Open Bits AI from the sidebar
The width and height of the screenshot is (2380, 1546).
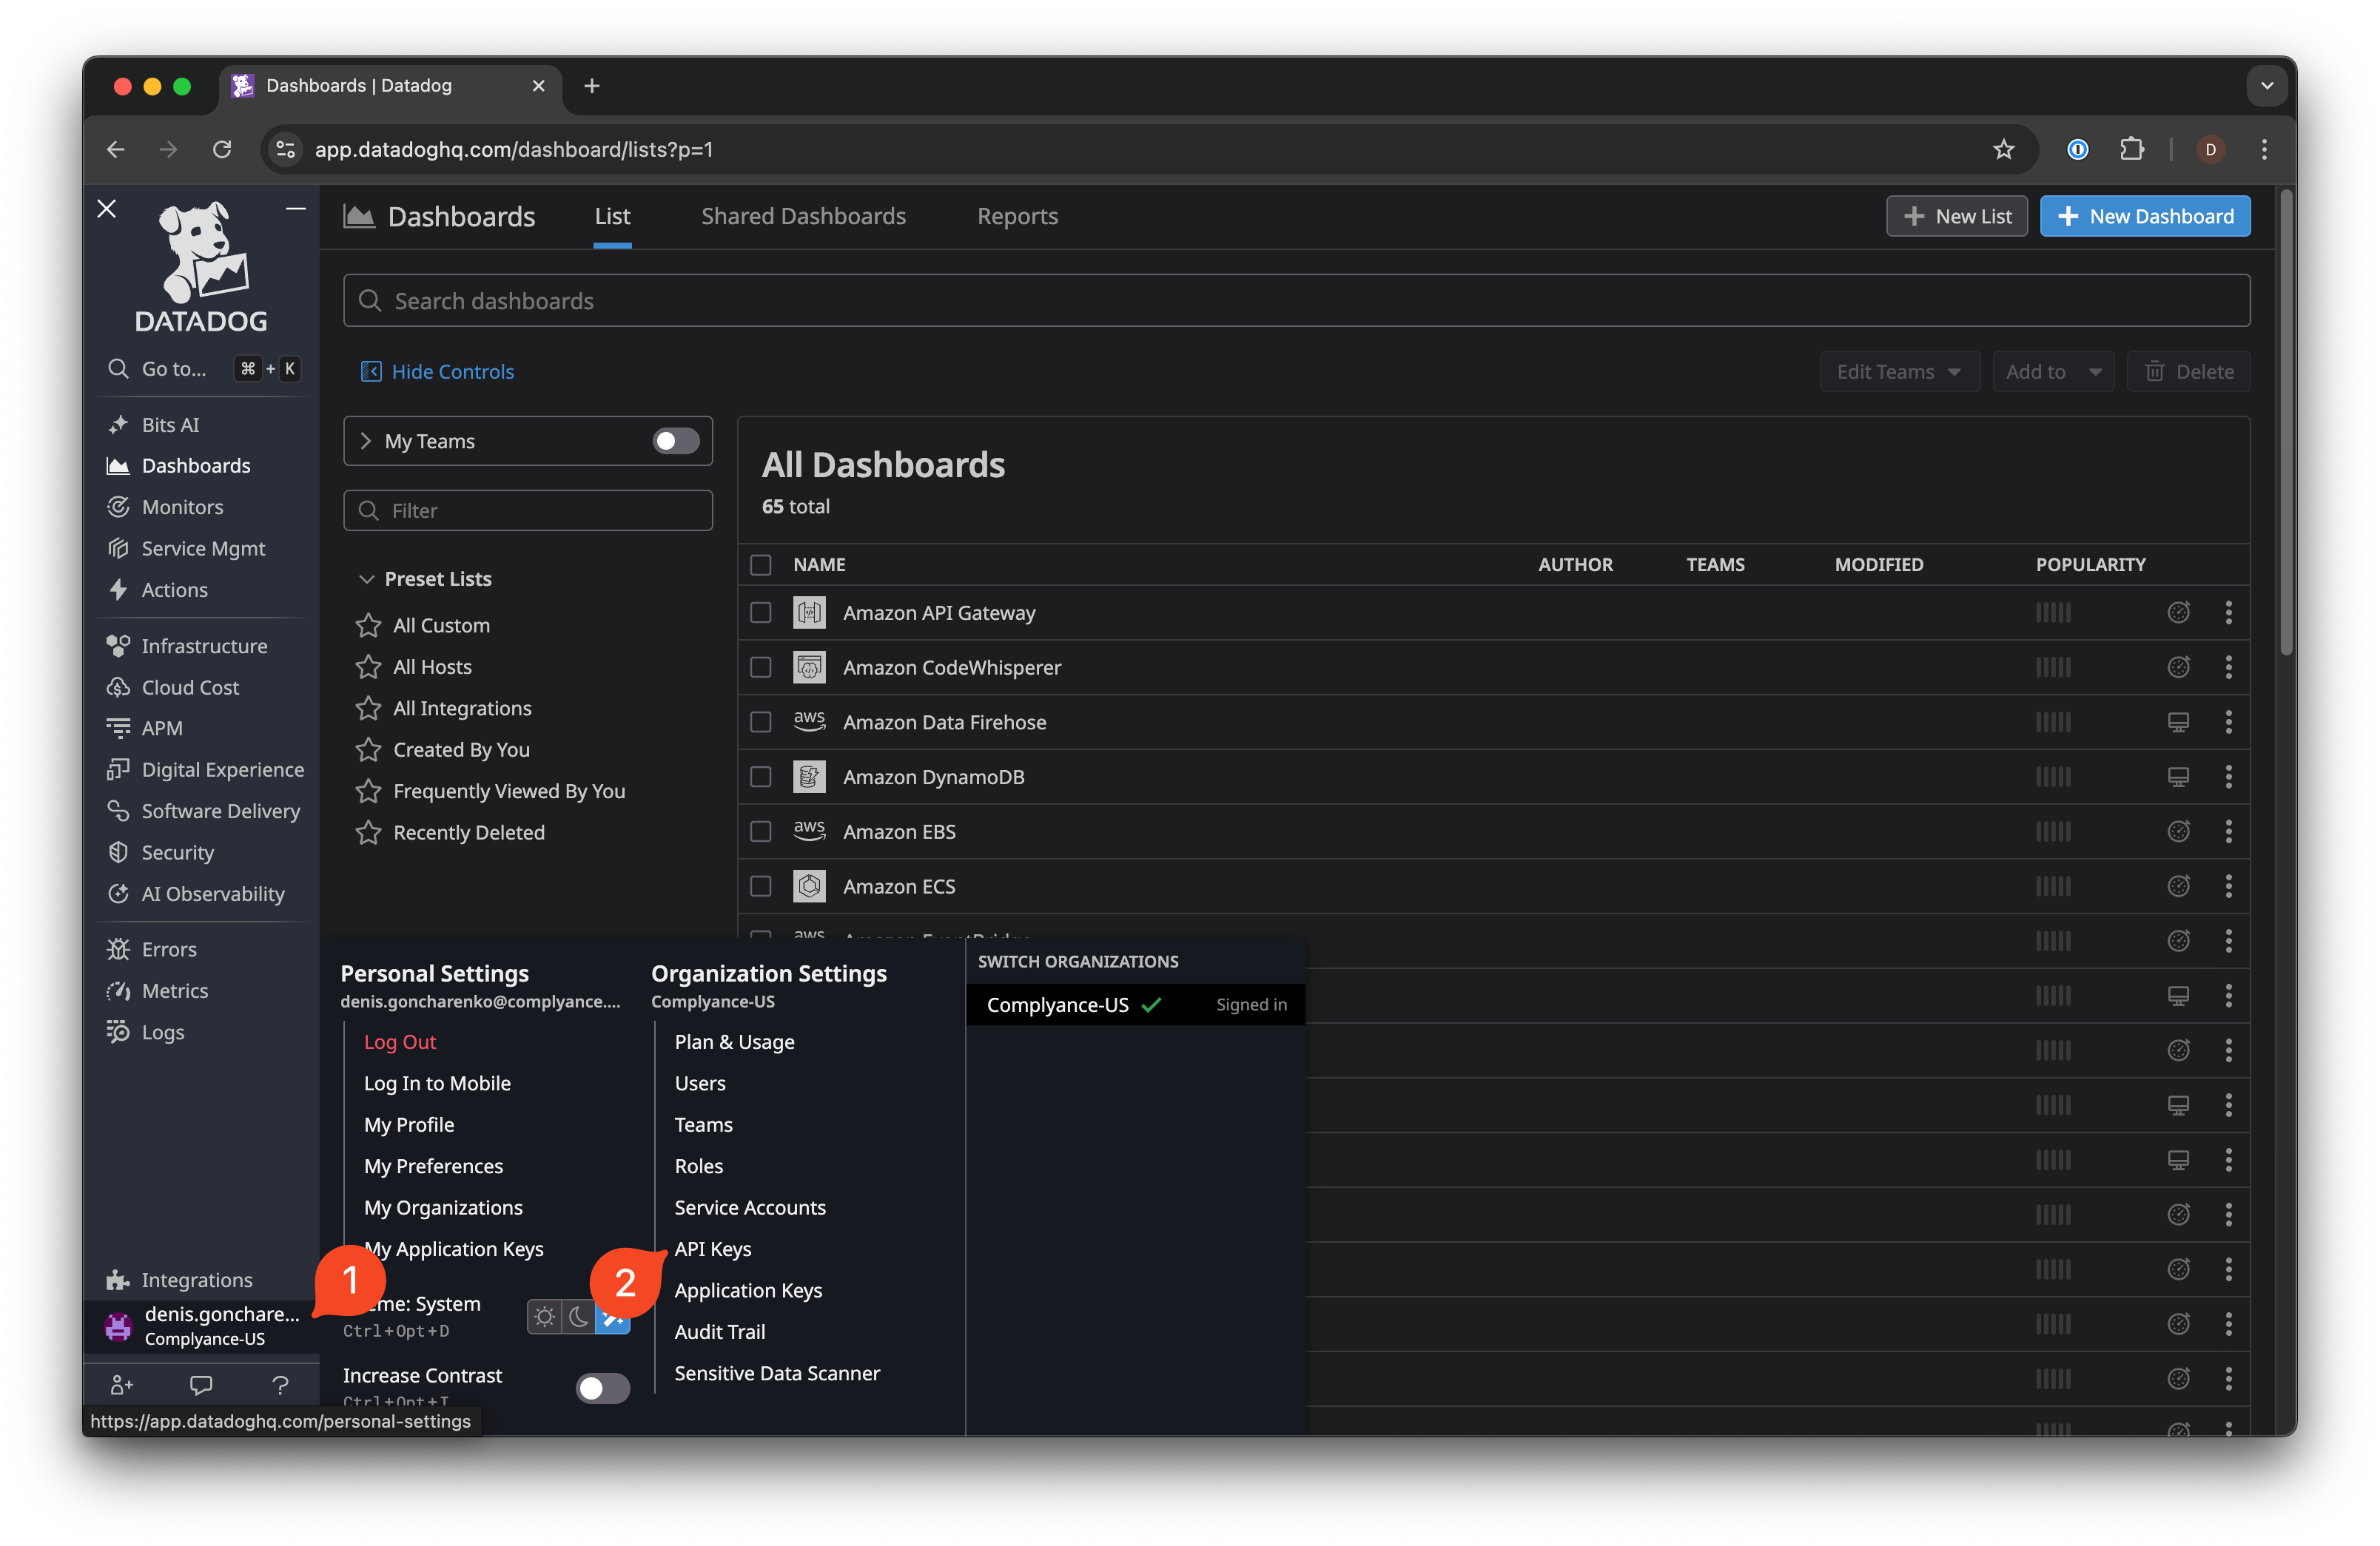(x=170, y=424)
